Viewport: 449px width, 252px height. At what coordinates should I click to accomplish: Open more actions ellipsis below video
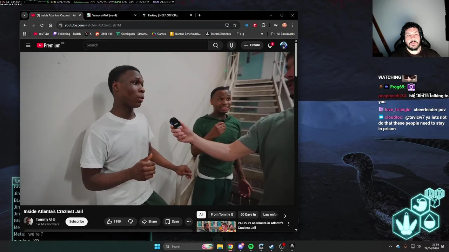(x=188, y=222)
